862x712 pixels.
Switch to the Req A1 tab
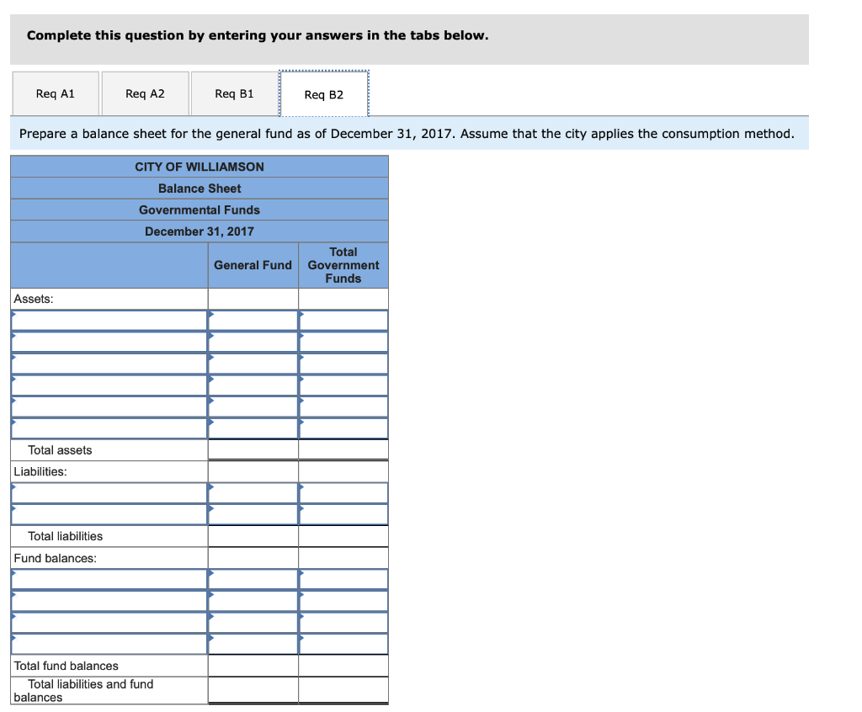[55, 93]
